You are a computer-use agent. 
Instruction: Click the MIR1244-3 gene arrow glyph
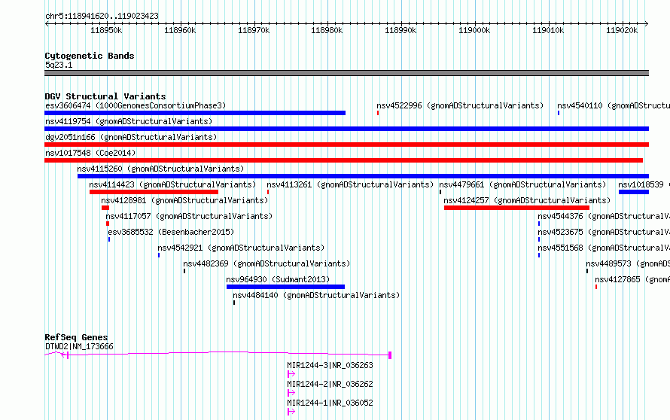pos(291,374)
